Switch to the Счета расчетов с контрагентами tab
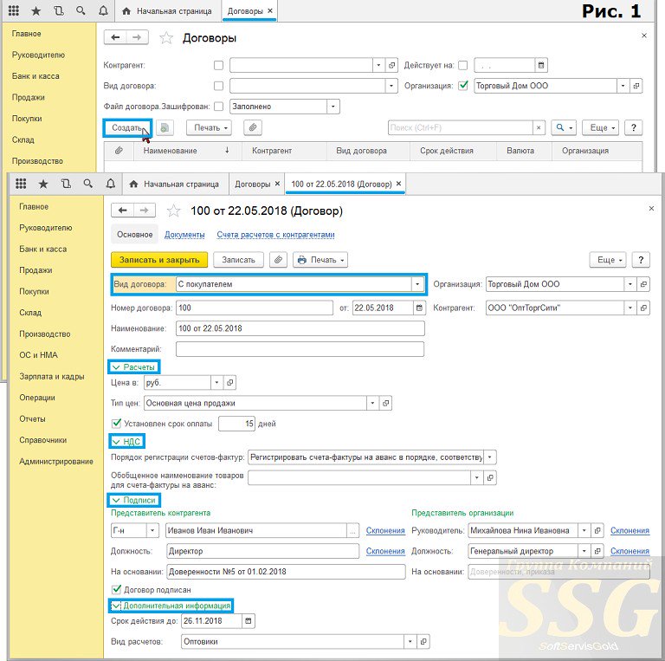 [275, 235]
